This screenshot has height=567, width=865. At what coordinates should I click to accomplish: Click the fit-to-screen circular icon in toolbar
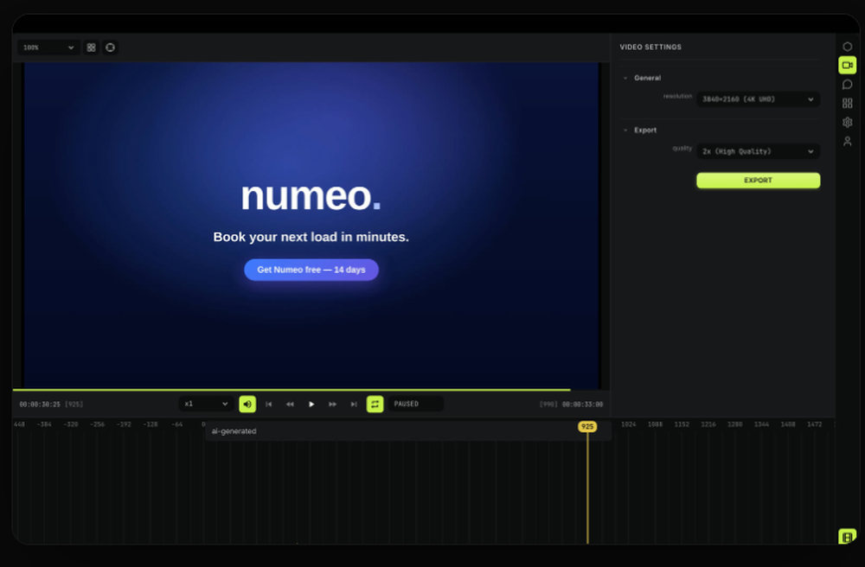111,48
